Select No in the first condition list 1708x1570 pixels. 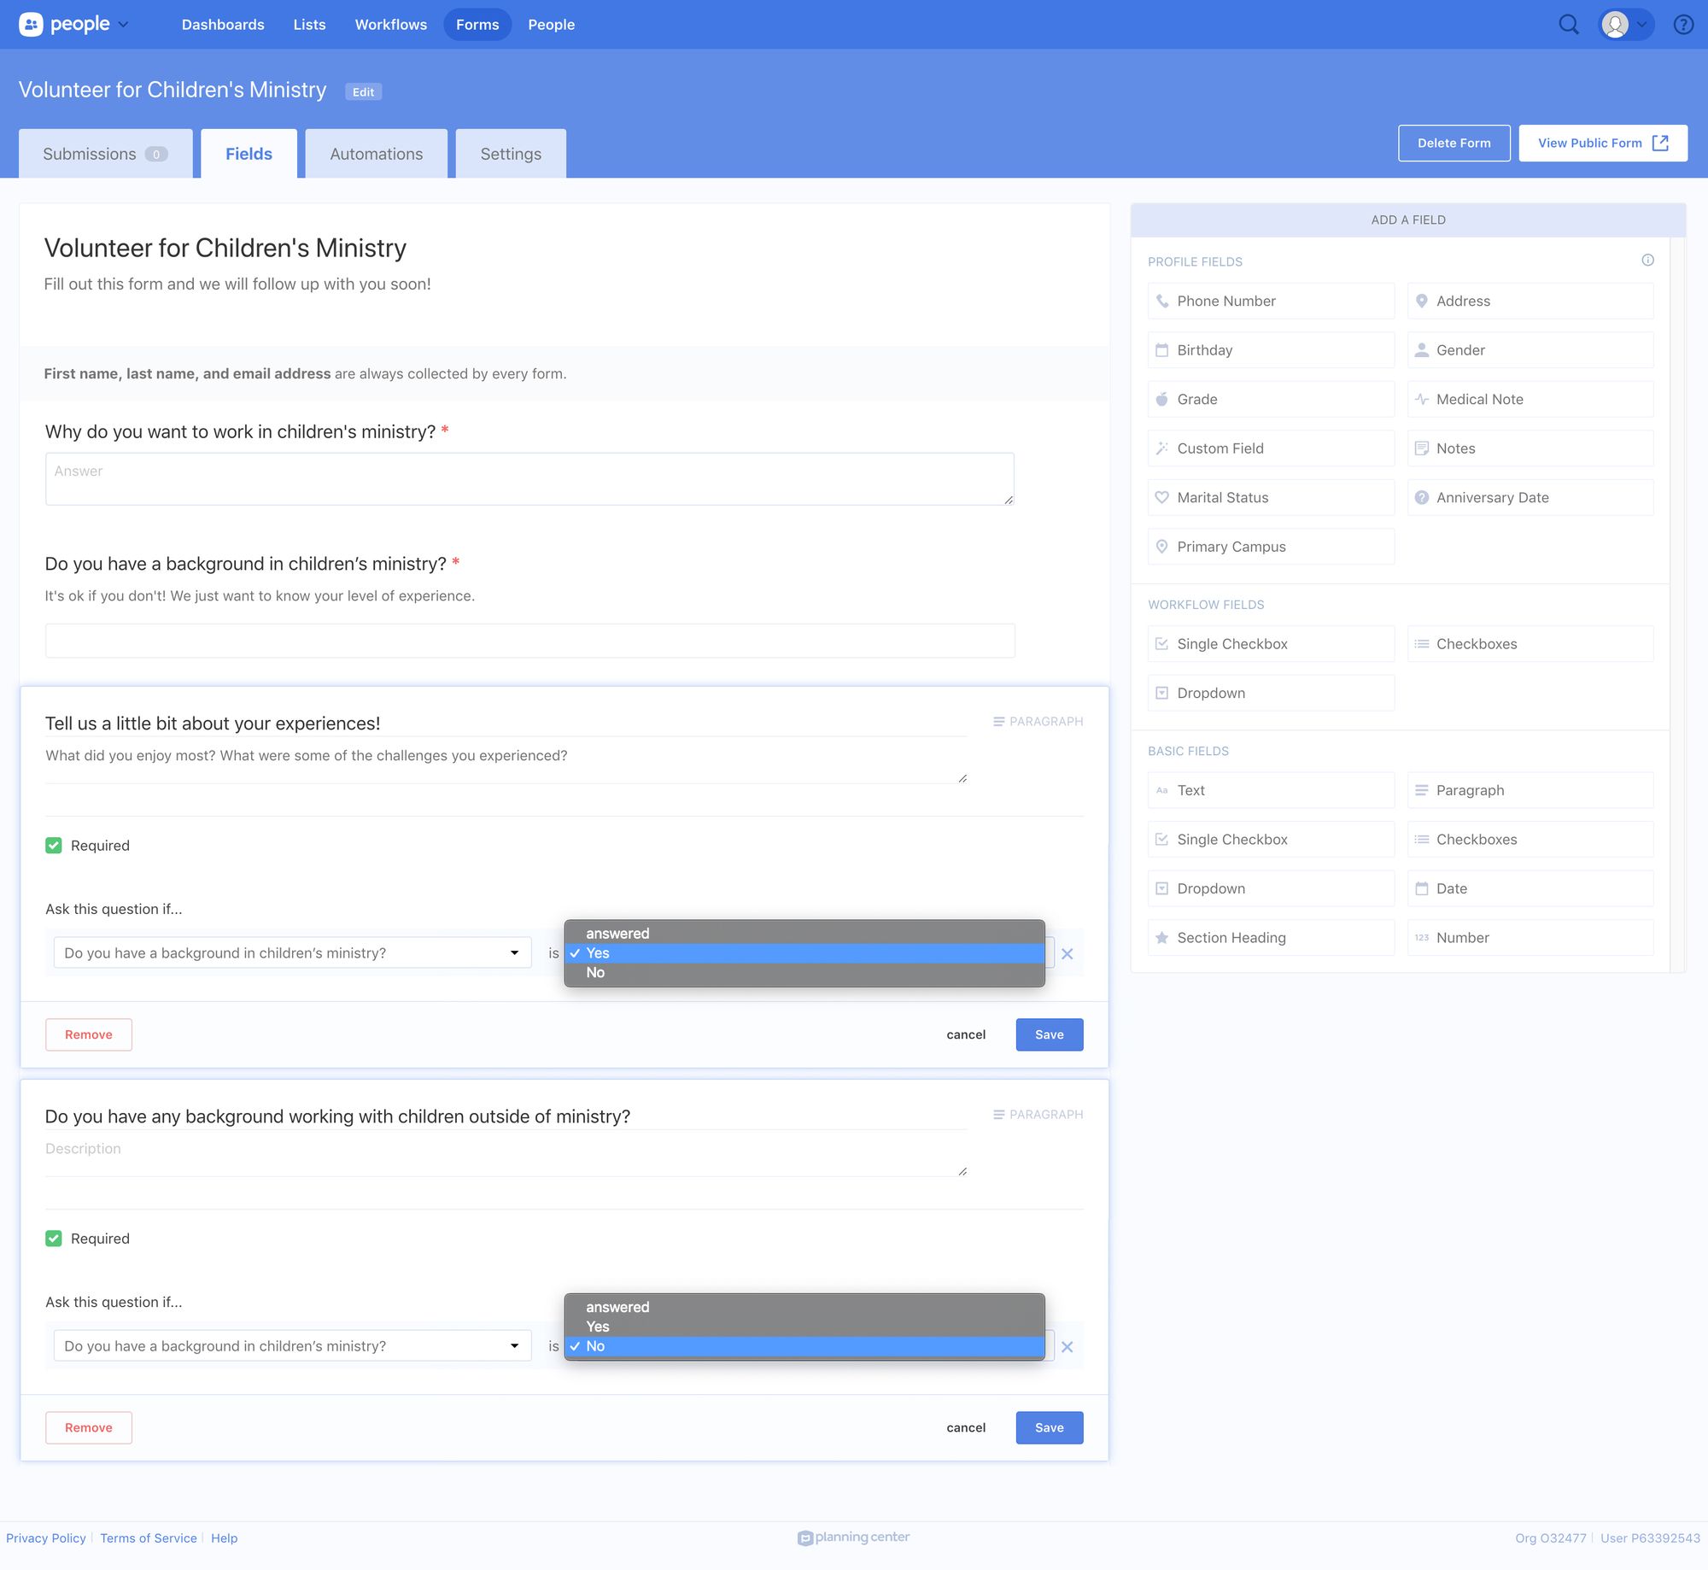(595, 973)
